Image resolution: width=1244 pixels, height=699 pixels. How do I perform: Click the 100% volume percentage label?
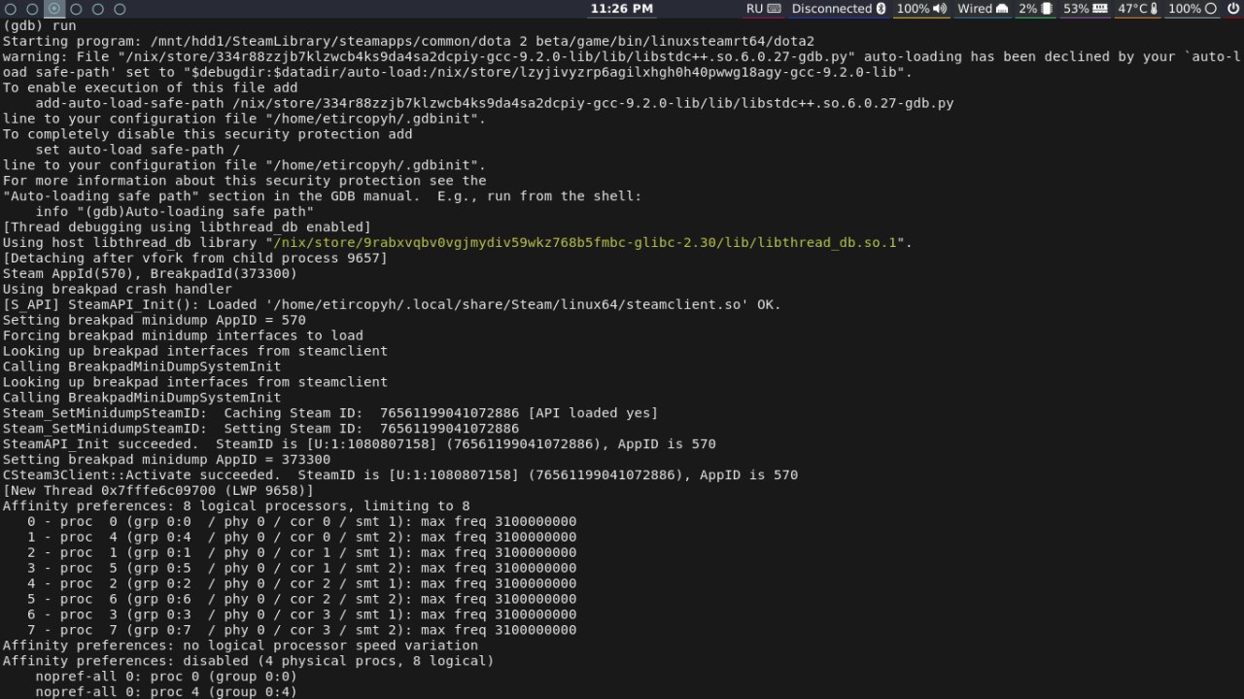point(913,9)
